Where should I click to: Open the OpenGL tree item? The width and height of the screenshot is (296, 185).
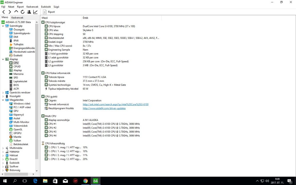coord(18,129)
